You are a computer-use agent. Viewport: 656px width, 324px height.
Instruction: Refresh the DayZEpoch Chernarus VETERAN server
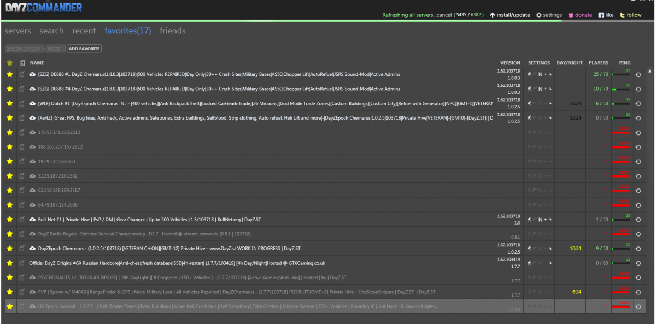638,249
